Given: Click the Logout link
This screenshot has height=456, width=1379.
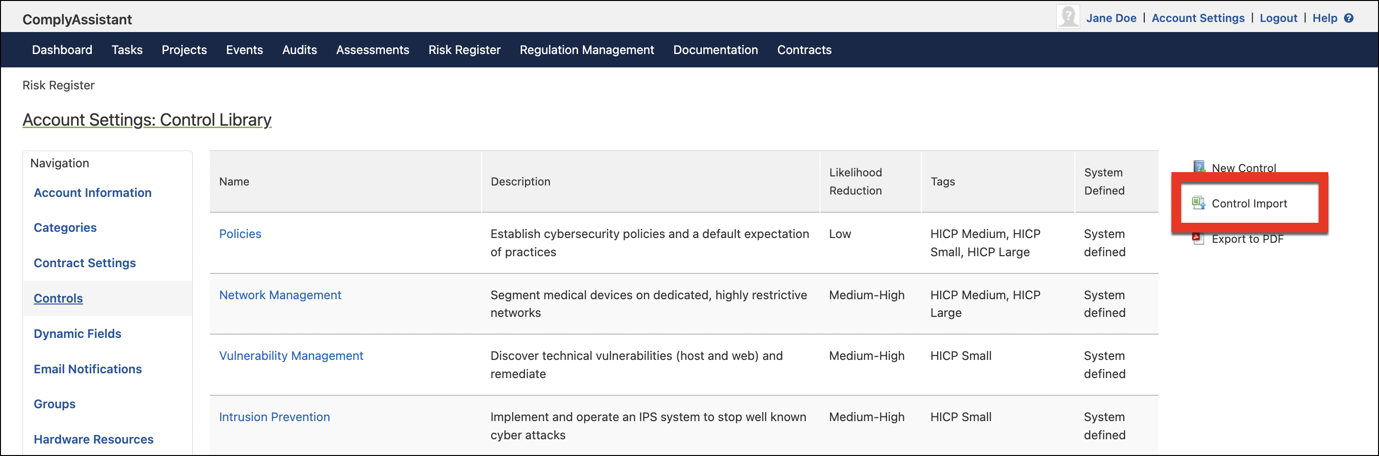Looking at the screenshot, I should coord(1279,18).
